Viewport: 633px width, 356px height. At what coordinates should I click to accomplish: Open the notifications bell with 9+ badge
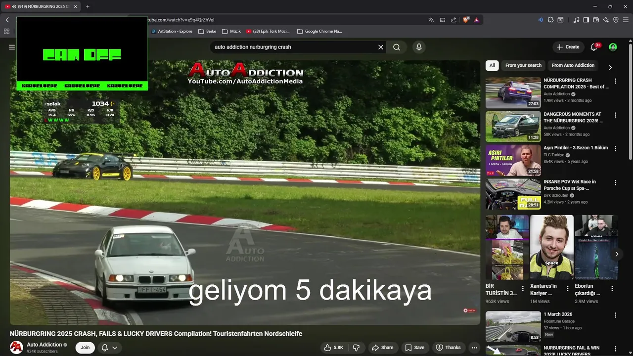[594, 47]
